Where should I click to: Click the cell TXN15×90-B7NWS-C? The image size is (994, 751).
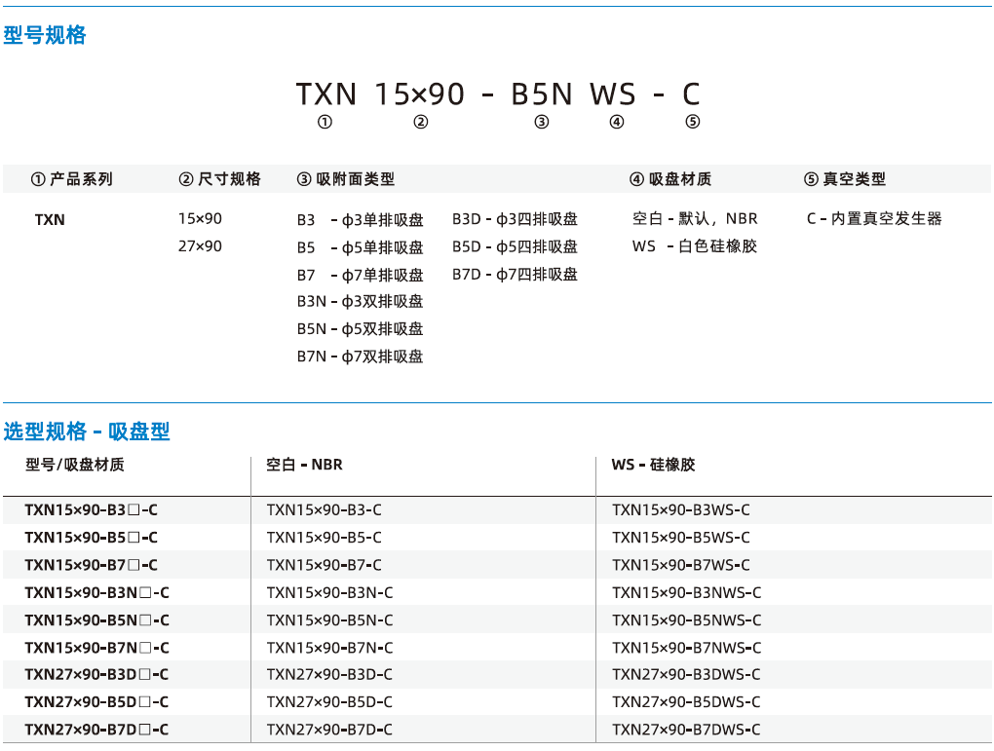tap(687, 648)
